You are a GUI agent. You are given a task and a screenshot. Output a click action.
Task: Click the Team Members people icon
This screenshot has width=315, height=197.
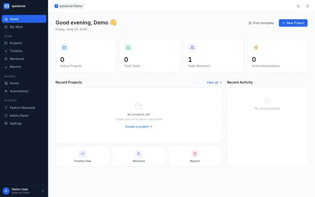point(192,47)
